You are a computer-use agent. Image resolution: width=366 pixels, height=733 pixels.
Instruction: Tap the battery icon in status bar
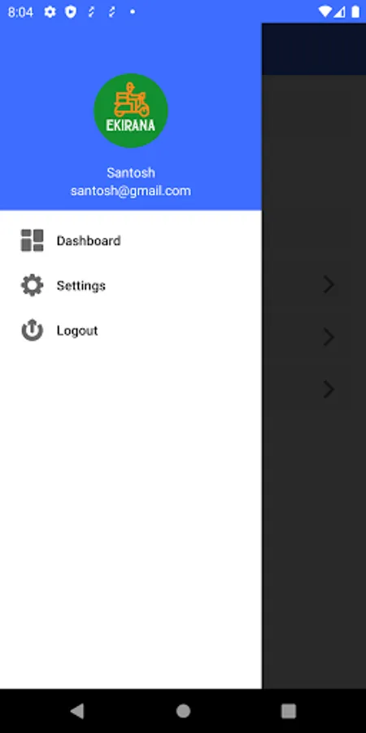click(355, 11)
